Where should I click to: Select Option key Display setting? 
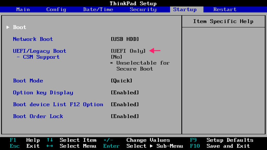point(43,93)
